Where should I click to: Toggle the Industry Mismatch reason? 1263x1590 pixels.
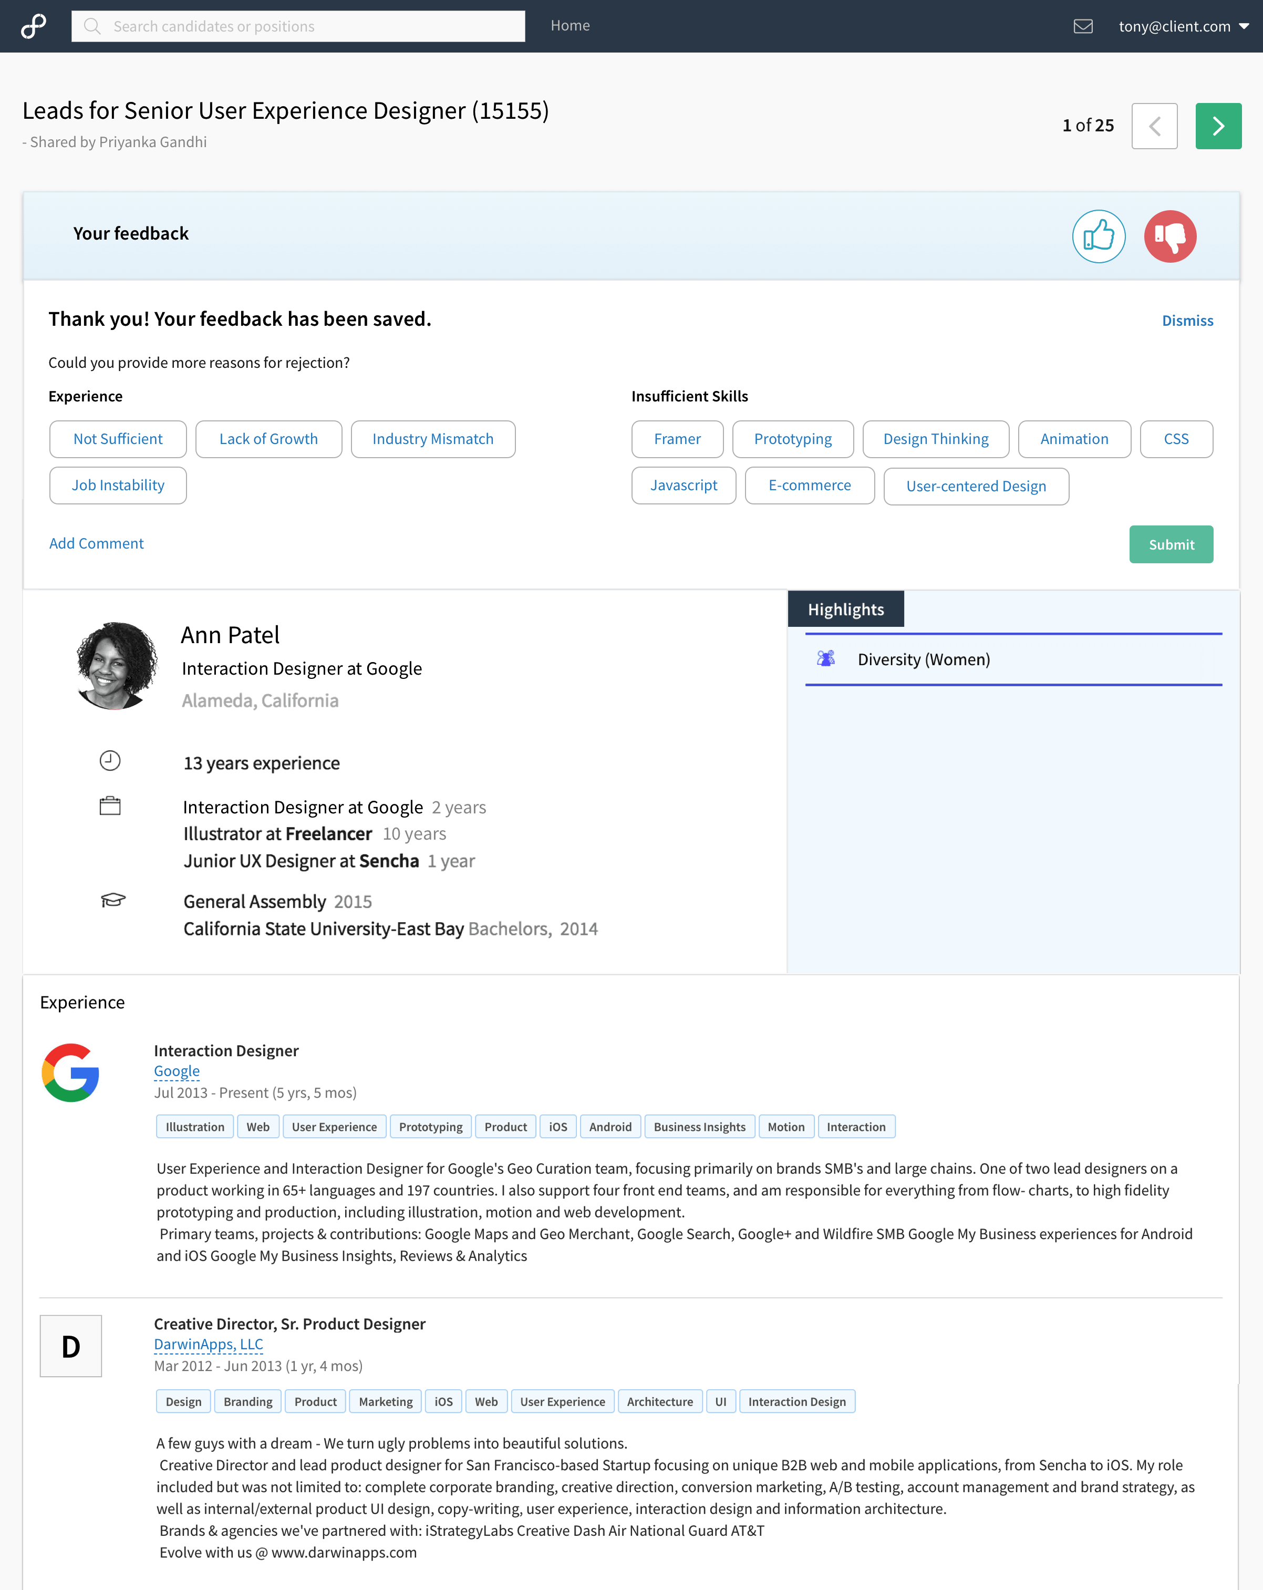(x=433, y=439)
